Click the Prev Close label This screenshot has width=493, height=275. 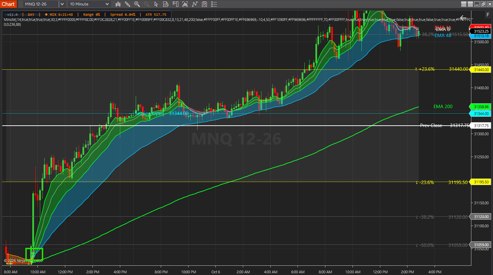point(431,125)
